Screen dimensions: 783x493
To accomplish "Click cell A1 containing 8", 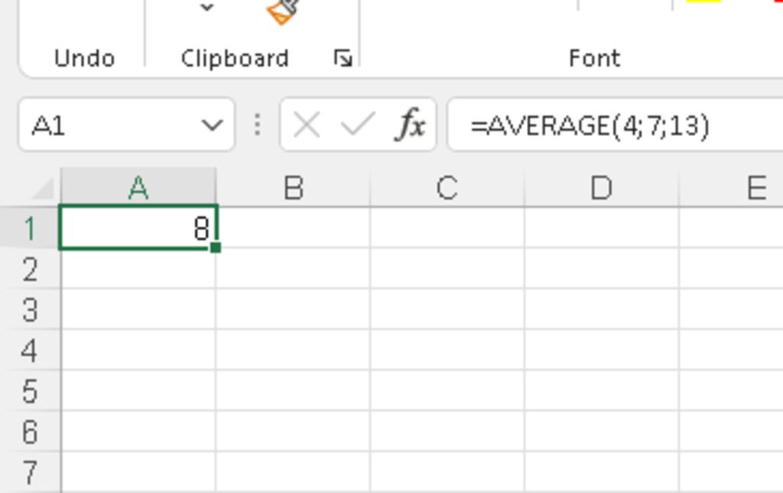I will pos(138,228).
